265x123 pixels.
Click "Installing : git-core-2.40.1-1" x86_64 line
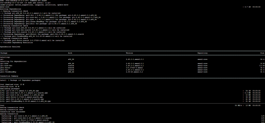25,116
